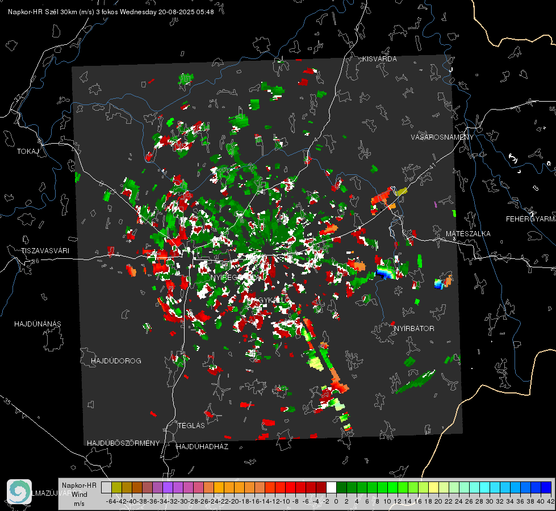The height and width of the screenshot is (511, 556).
Task: Pick the yellow legend swatch above 18
Action: (434, 487)
